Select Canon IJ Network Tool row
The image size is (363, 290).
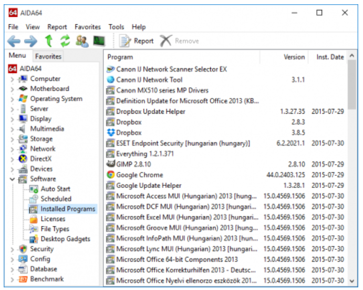225,79
